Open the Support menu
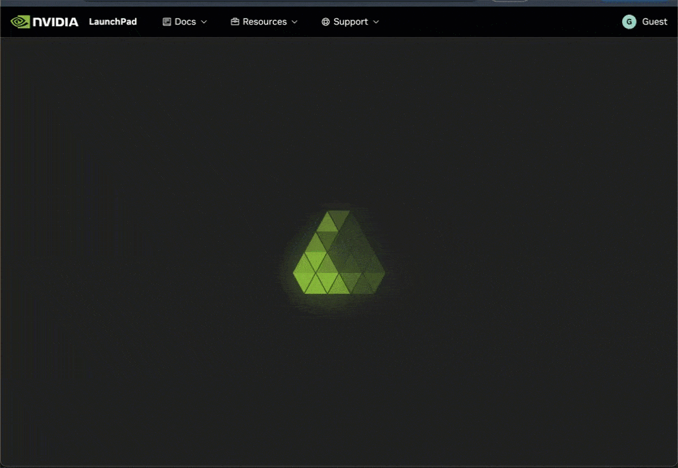The image size is (678, 468). [350, 21]
